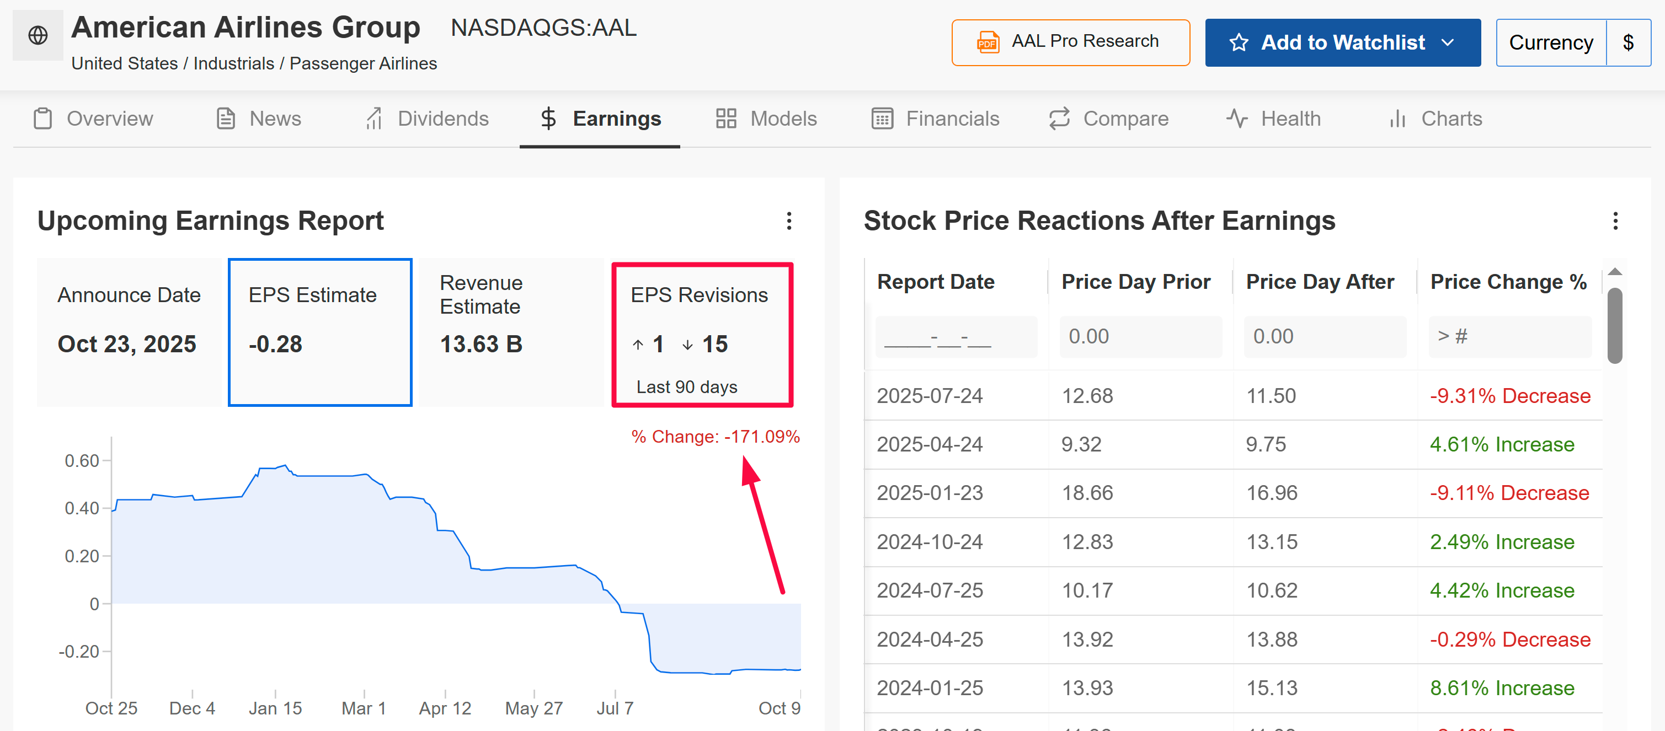Click scroll-up arrow in reactions table
1665x731 pixels.
tap(1615, 272)
